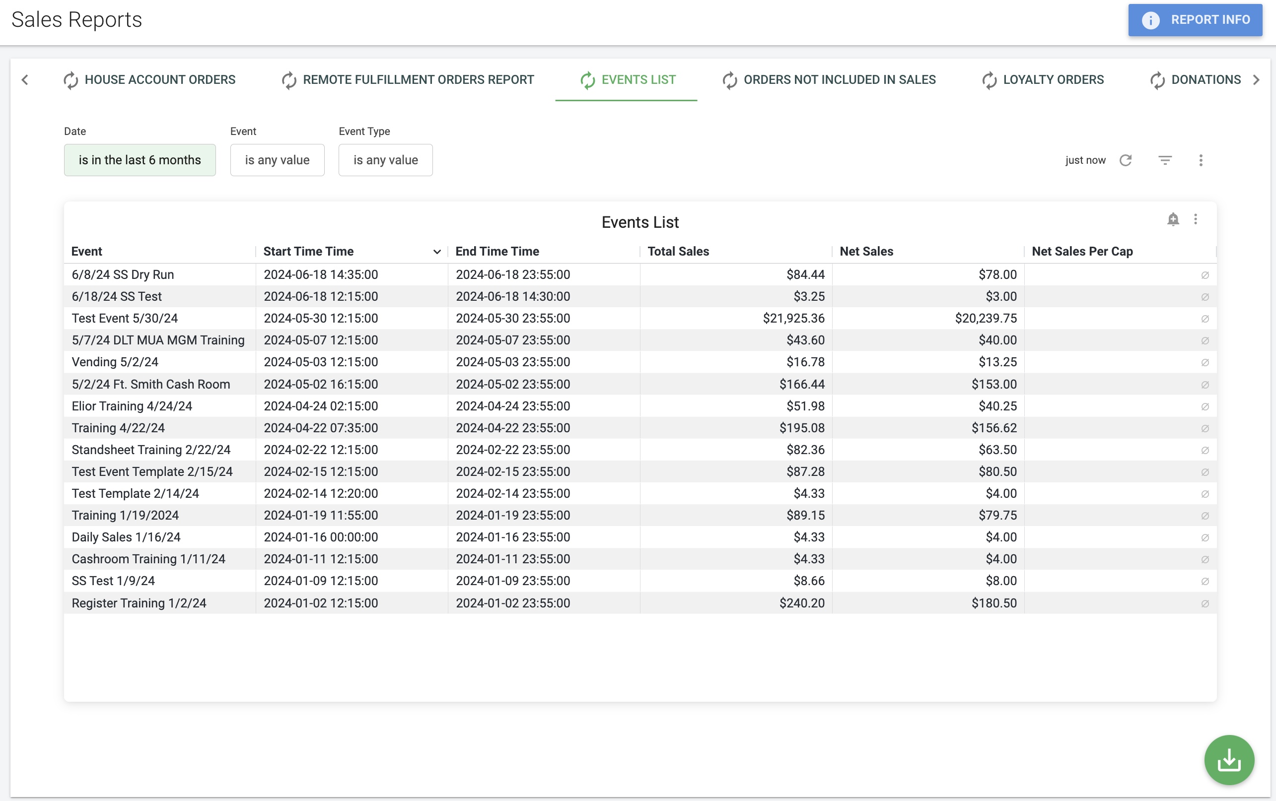Click 'Test Event Template 2/15/24' event
Viewport: 1276px width, 801px height.
(159, 471)
